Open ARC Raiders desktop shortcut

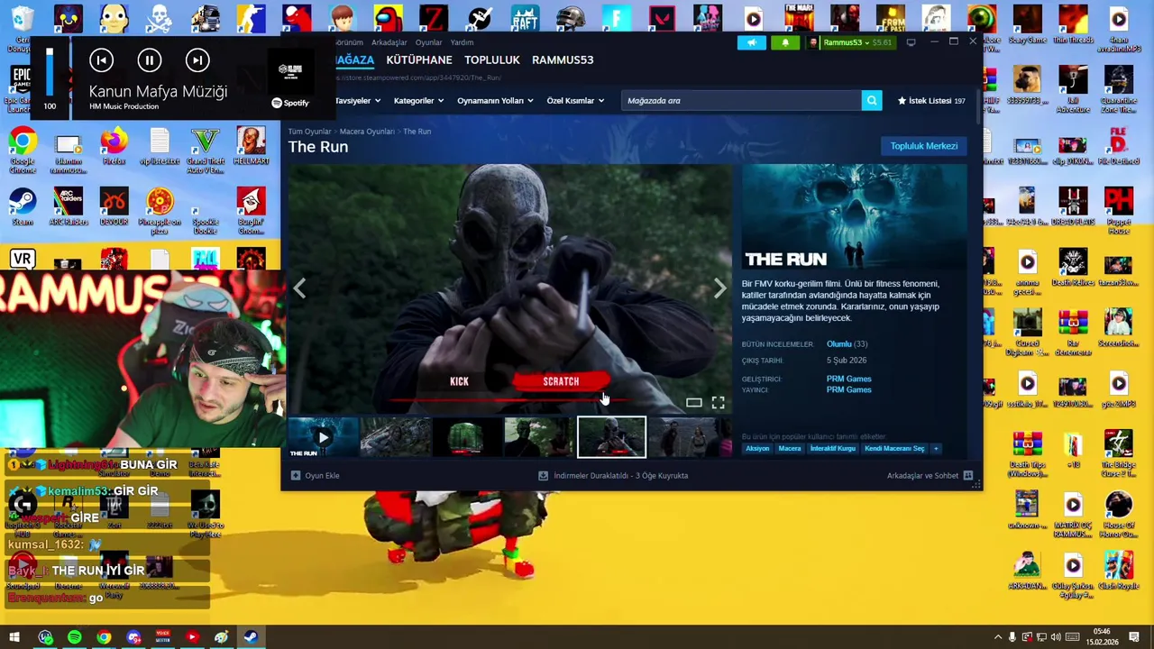[x=69, y=208]
